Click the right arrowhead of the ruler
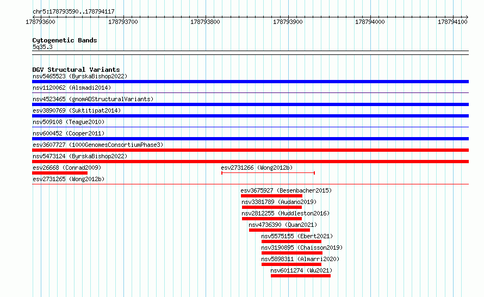The height and width of the screenshot is (297, 484). [x=467, y=17]
